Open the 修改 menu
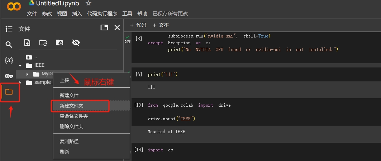This screenshot has height=161, width=381. tap(47, 14)
